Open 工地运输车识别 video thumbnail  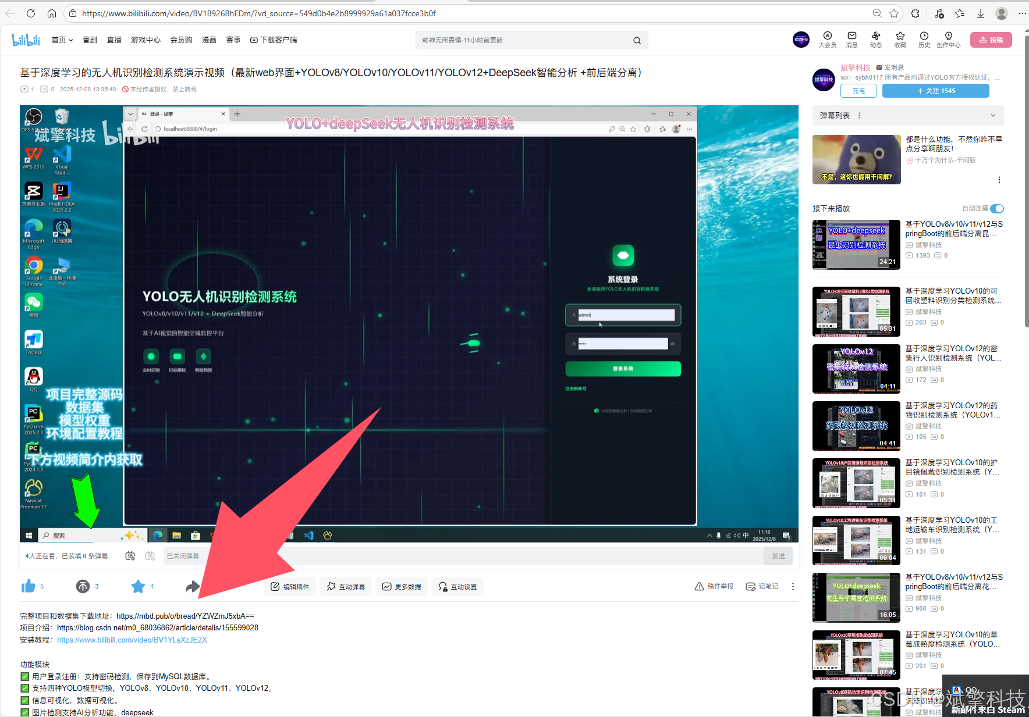[x=856, y=541]
